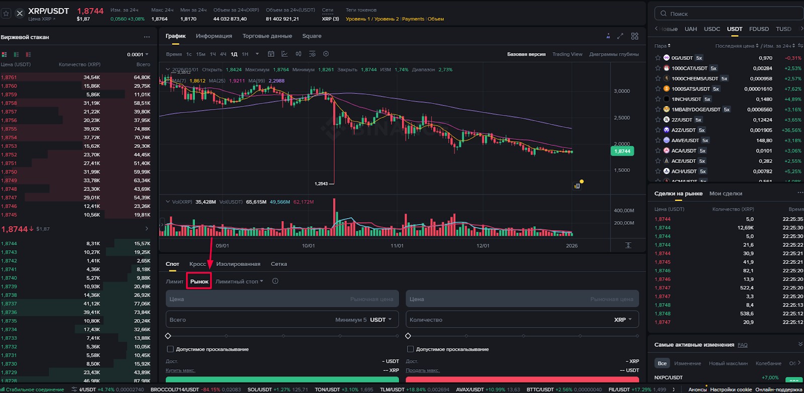Screen dimensions: 804x393
Task: Add XRP/USDT to favorites with star icon
Action: coord(6,14)
